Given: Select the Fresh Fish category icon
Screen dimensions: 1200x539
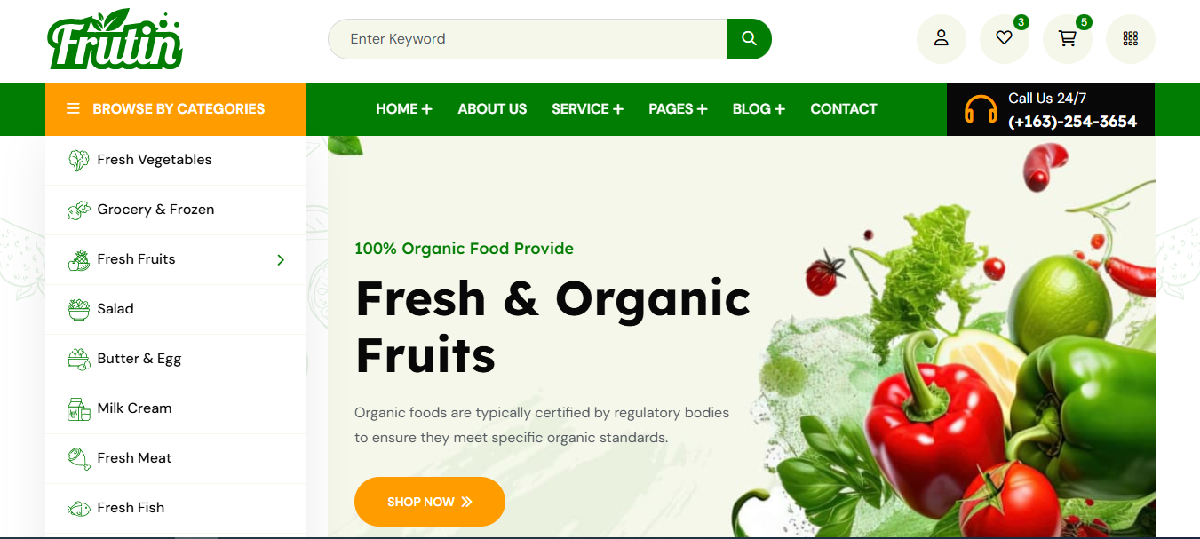Looking at the screenshot, I should 79,508.
